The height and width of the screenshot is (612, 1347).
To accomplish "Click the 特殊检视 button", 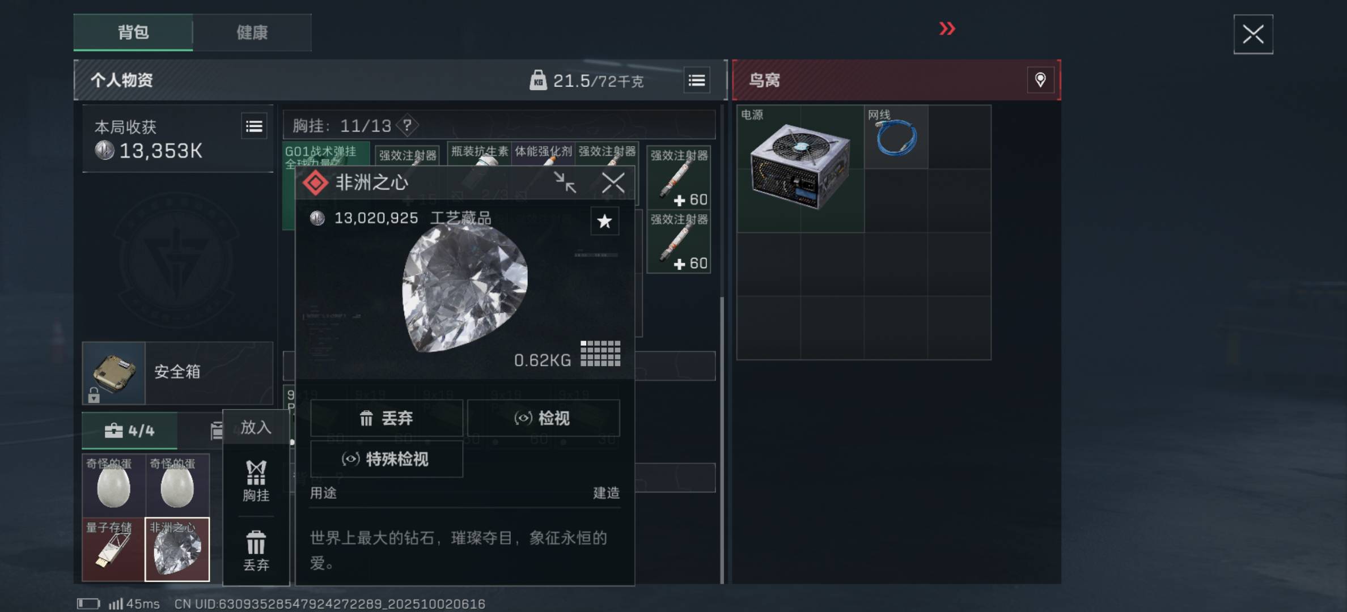I will point(387,459).
